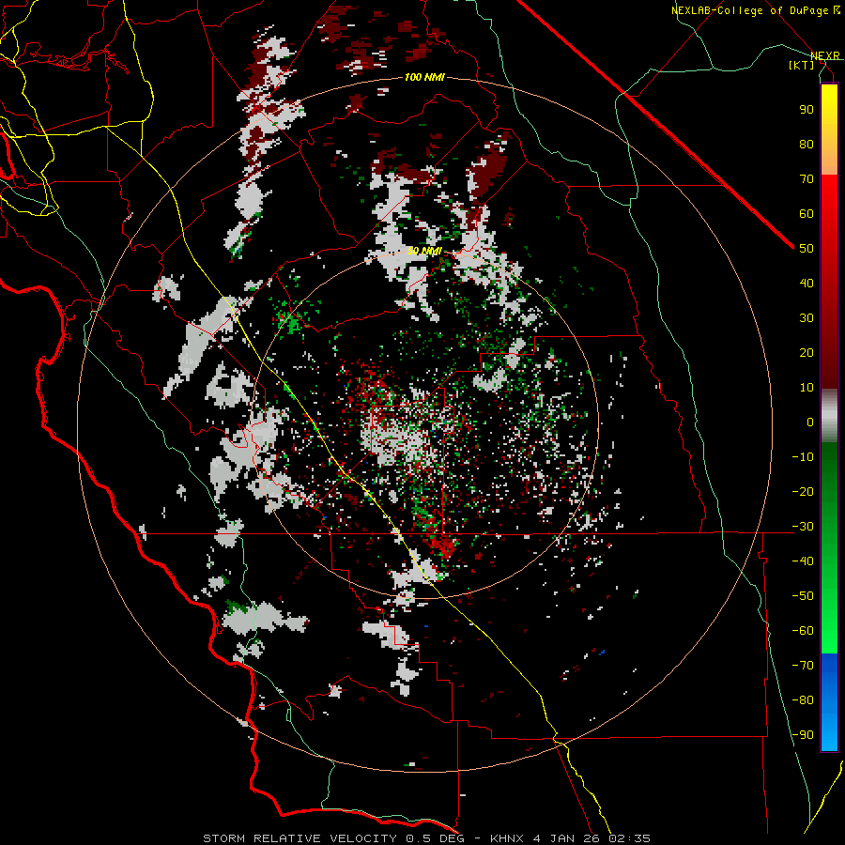Select the 20 value on the velocity scale

click(807, 353)
